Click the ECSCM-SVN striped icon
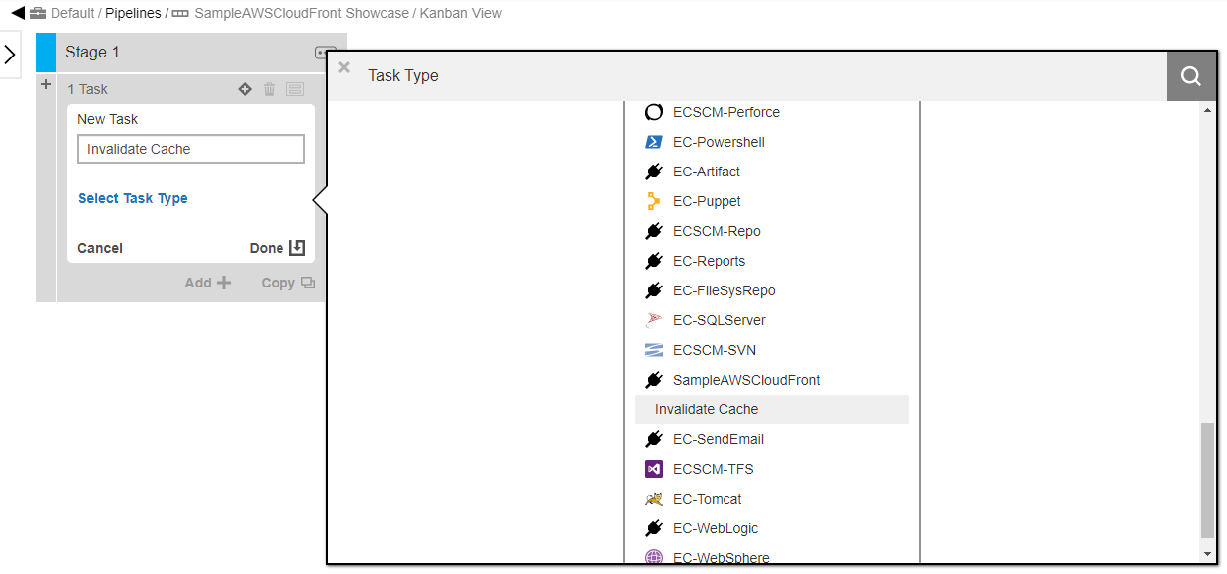The height and width of the screenshot is (574, 1227). (653, 350)
